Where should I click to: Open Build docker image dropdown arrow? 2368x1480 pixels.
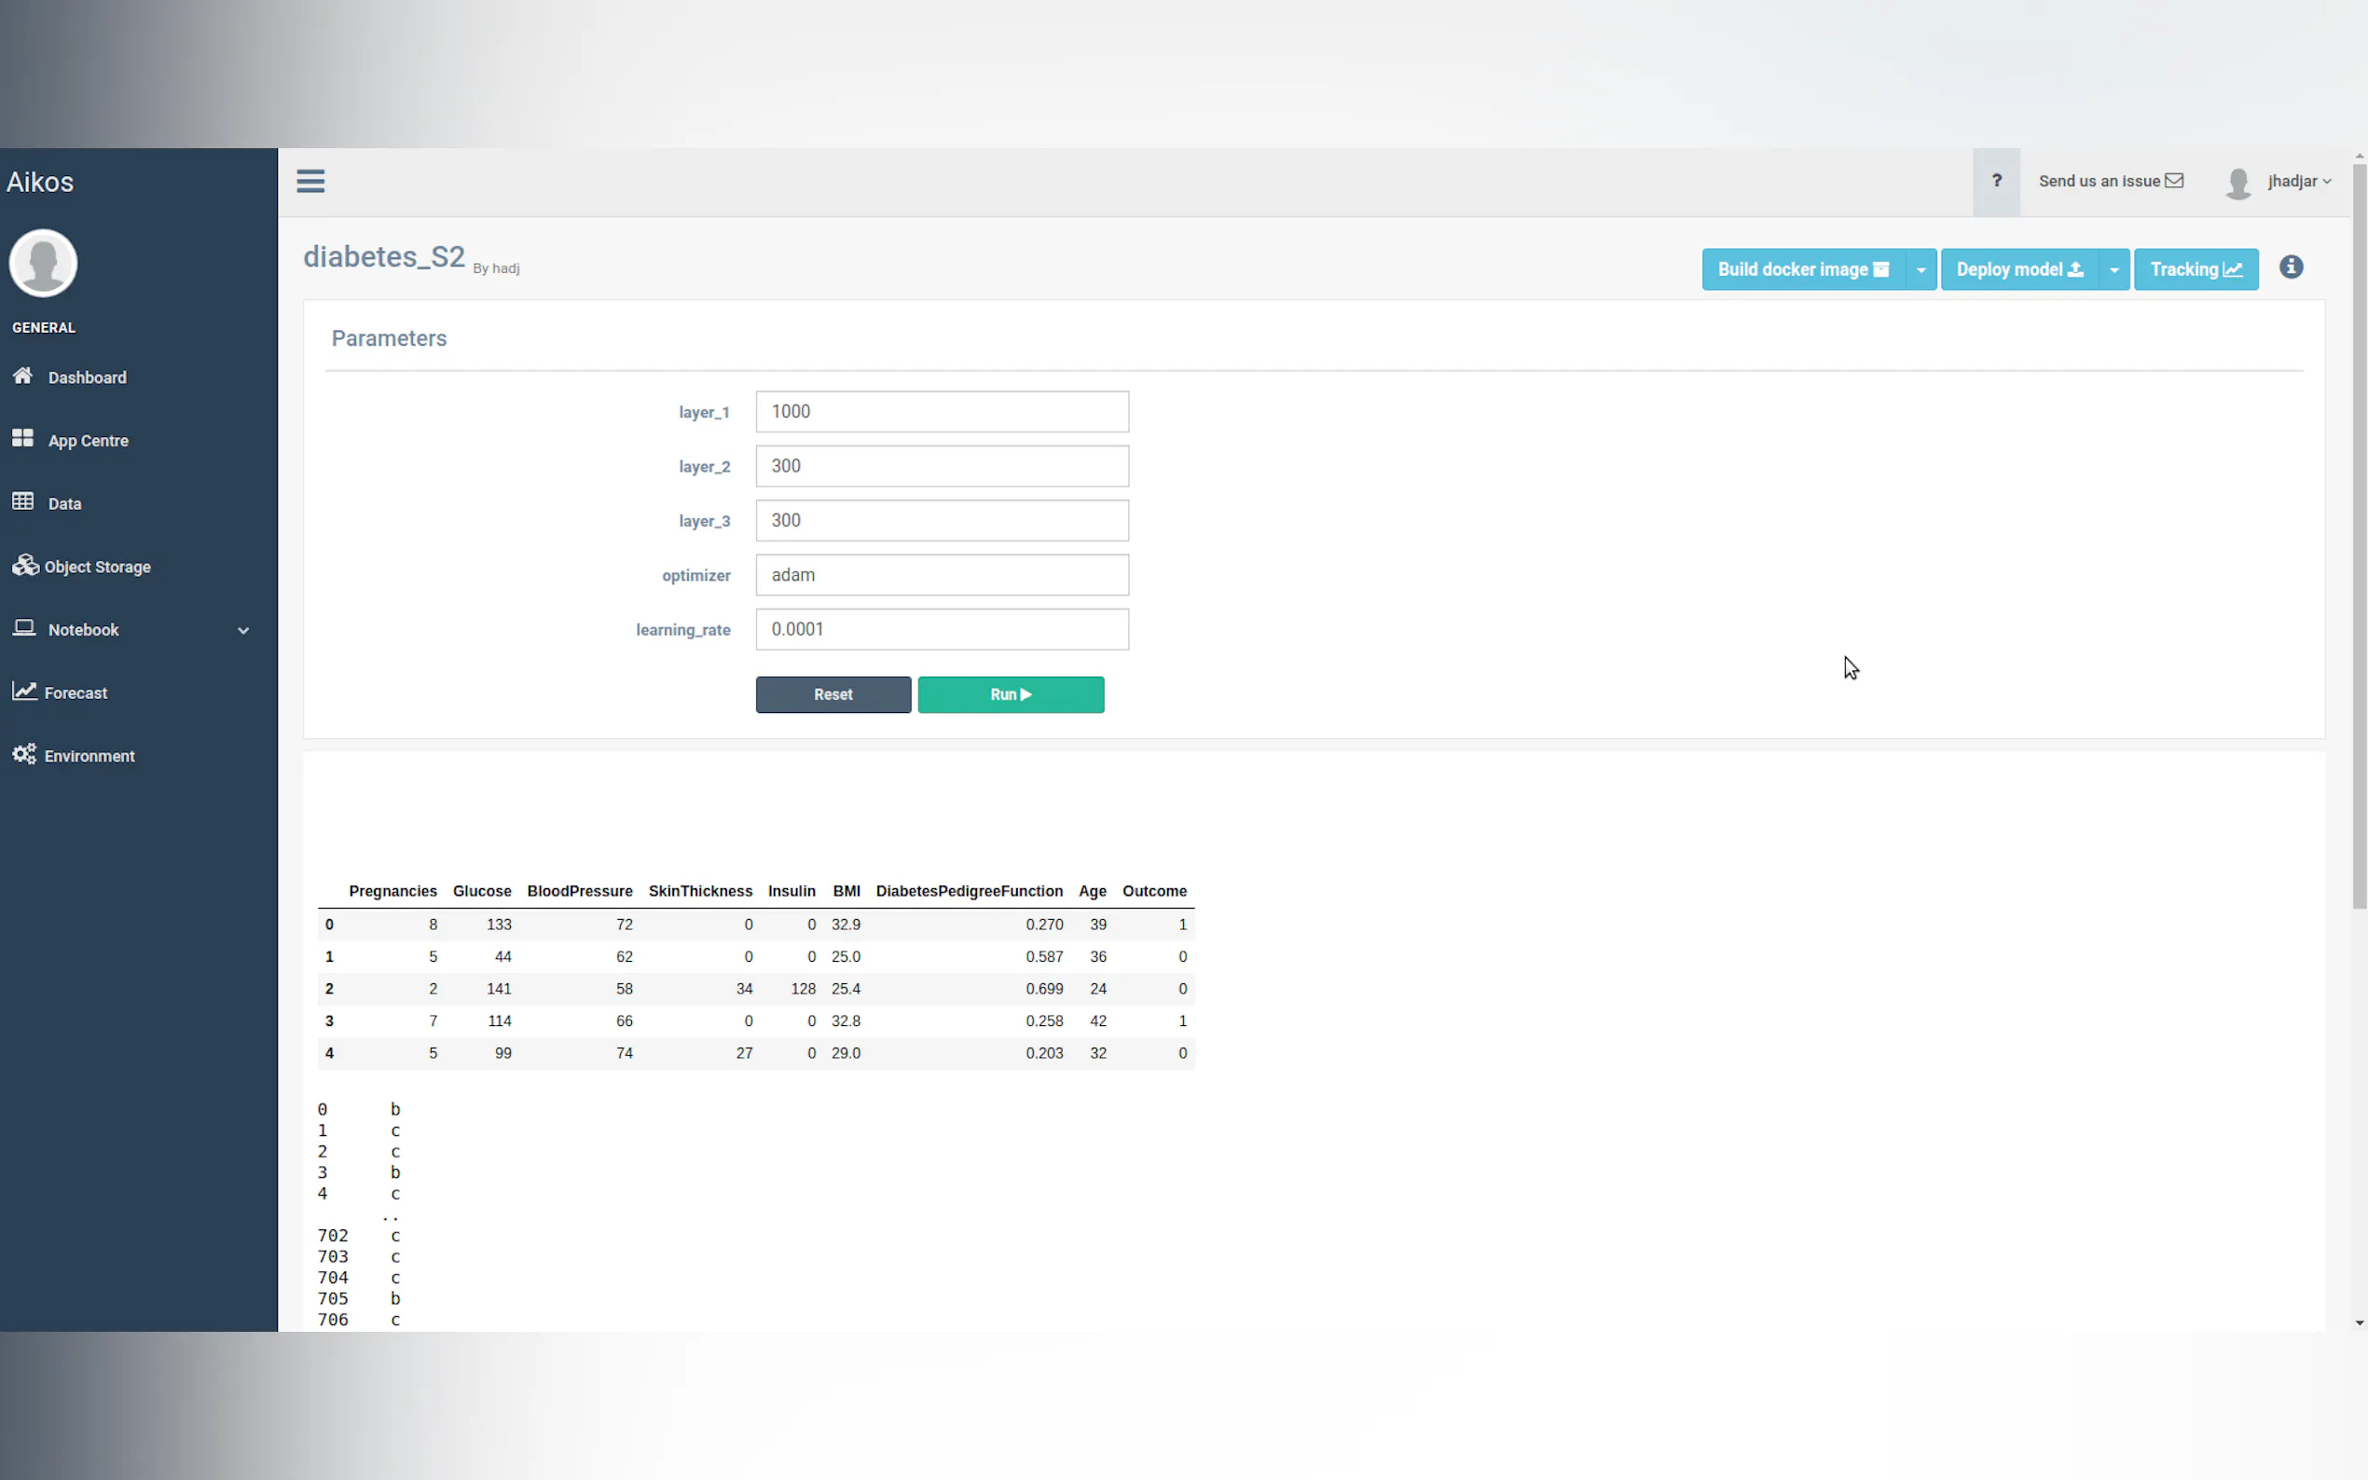coord(1921,270)
